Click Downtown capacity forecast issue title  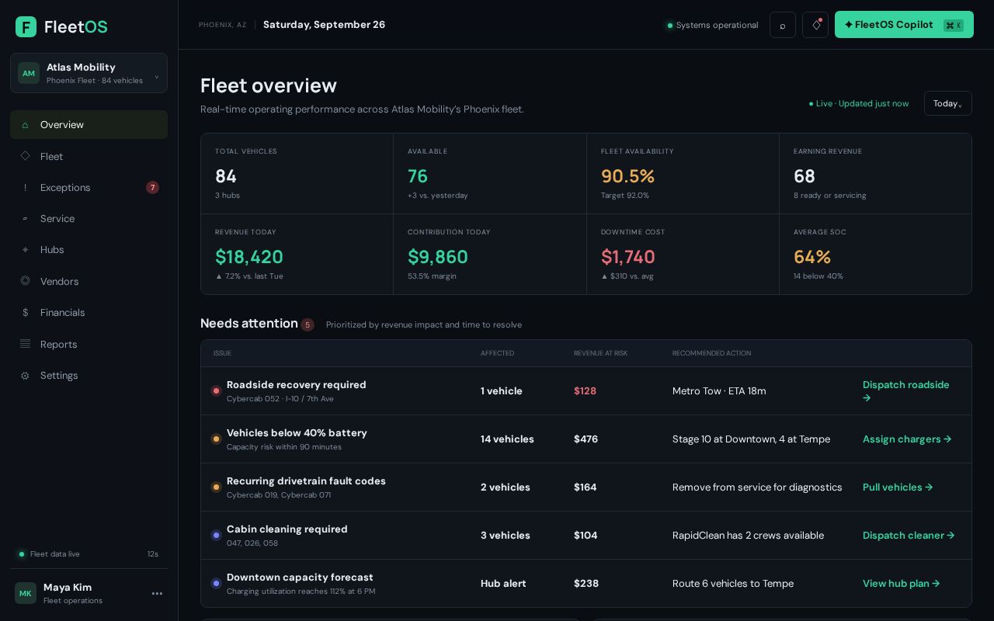click(300, 578)
